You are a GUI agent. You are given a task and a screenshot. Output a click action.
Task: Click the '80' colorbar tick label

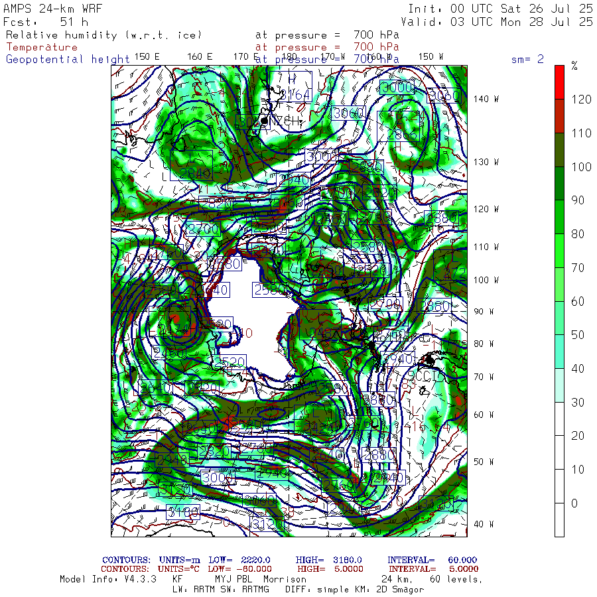pos(578,233)
